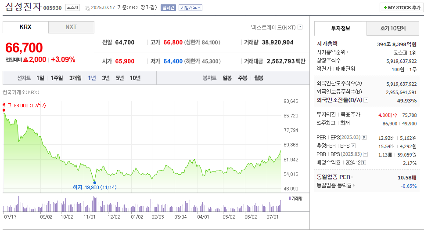Click the 실시간 badge button
The height and width of the screenshot is (230, 424).
coord(168,8)
